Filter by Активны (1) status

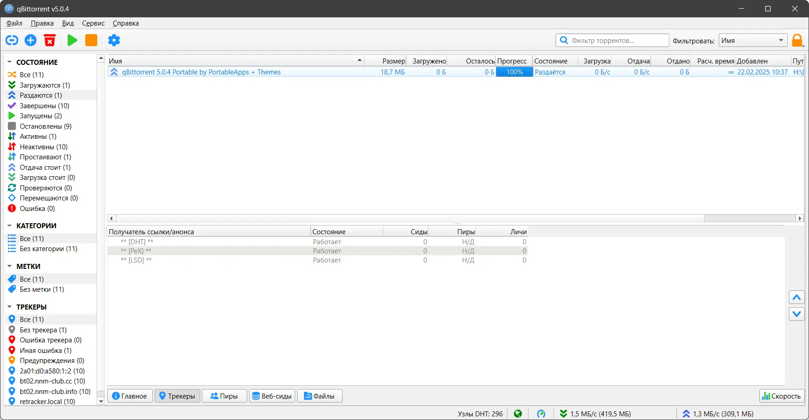[38, 136]
